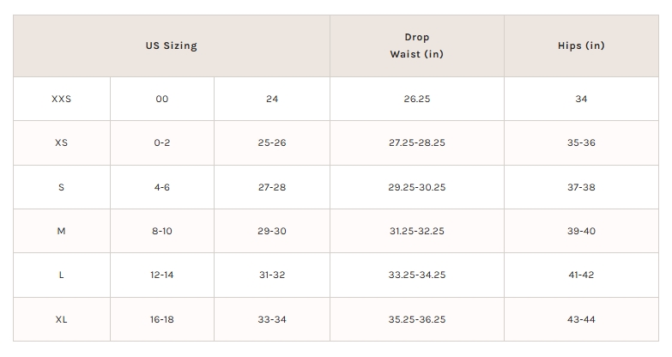Click the 35.25-36.25 drop waist cell
The height and width of the screenshot is (357, 672).
pos(416,319)
